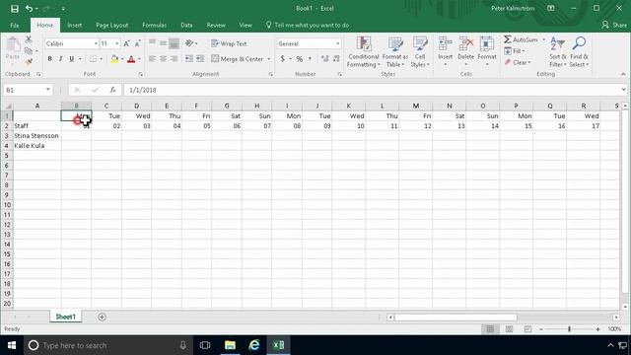Activate the Format Painter brush
Viewport: 631px width, 355px height.
coord(29,62)
